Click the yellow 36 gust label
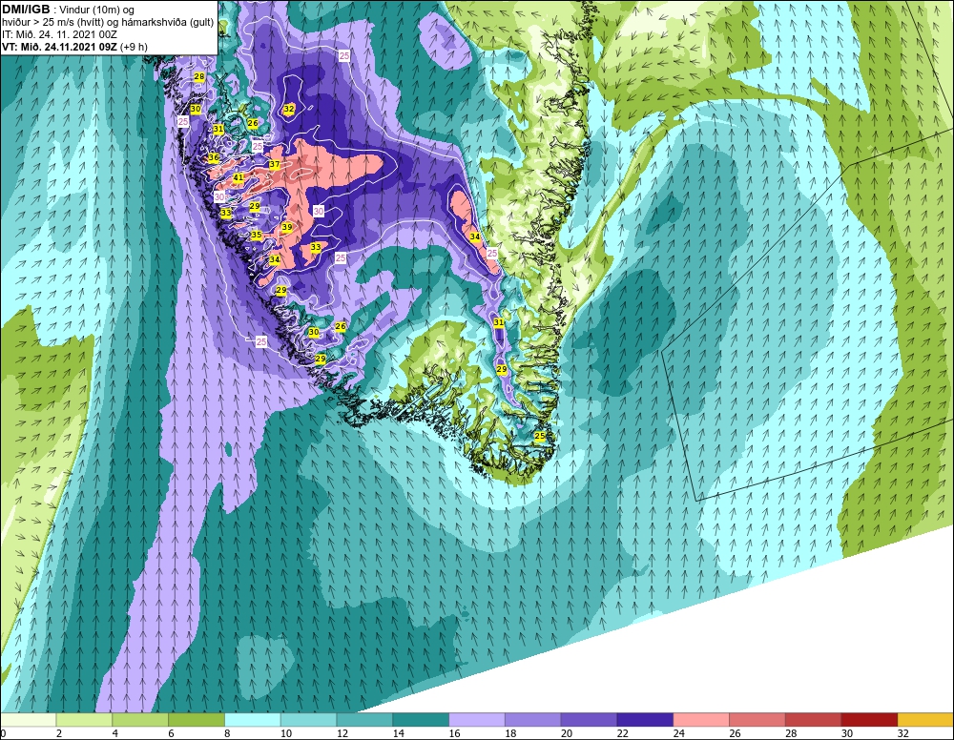Viewport: 954px width, 740px height. pyautogui.click(x=214, y=157)
